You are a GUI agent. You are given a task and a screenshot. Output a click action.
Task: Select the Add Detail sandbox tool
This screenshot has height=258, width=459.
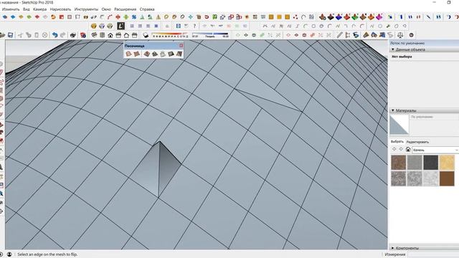click(171, 54)
